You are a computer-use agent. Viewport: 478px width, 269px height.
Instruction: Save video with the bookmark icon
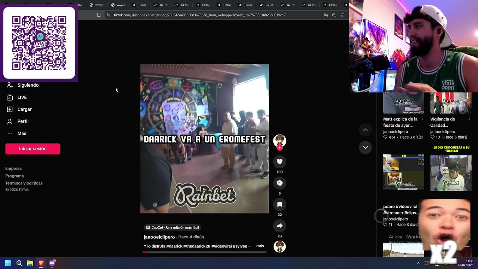coord(279,204)
